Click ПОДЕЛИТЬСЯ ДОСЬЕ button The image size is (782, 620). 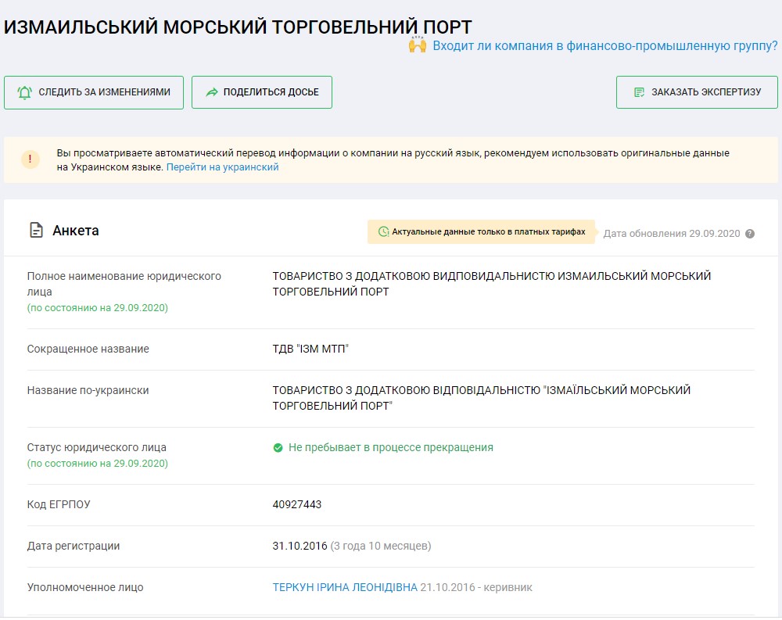pos(262,92)
